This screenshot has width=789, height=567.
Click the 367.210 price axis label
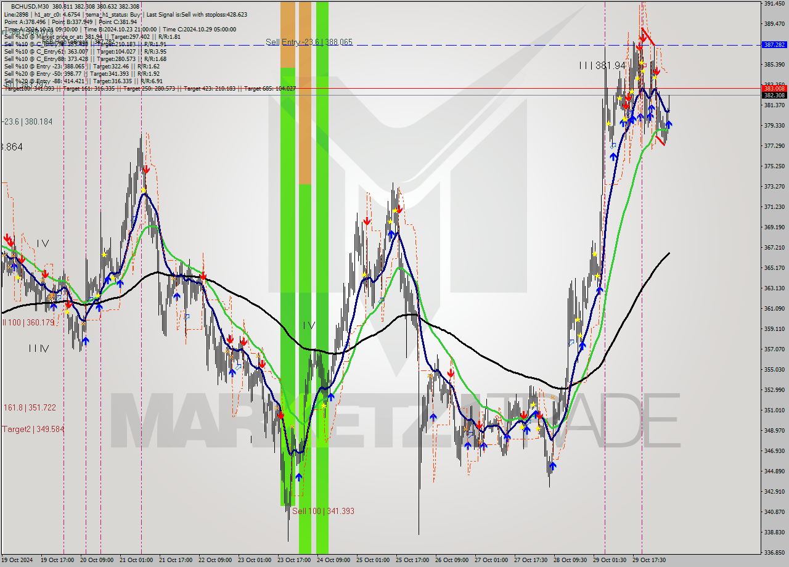(x=774, y=248)
